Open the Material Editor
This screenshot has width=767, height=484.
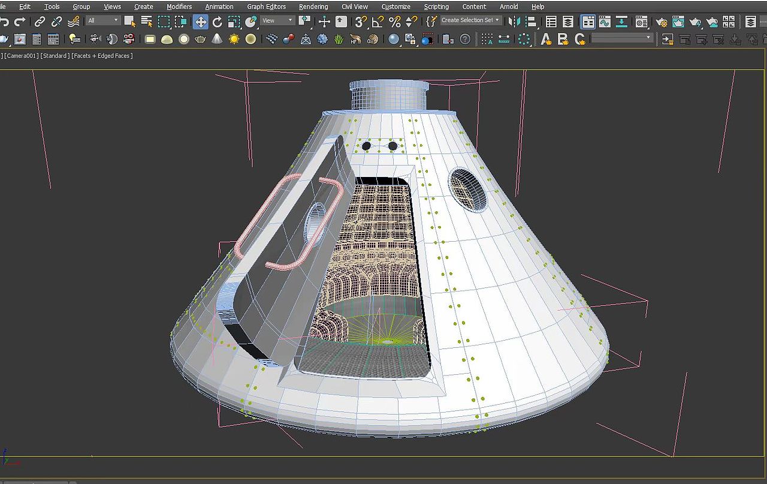(x=641, y=22)
